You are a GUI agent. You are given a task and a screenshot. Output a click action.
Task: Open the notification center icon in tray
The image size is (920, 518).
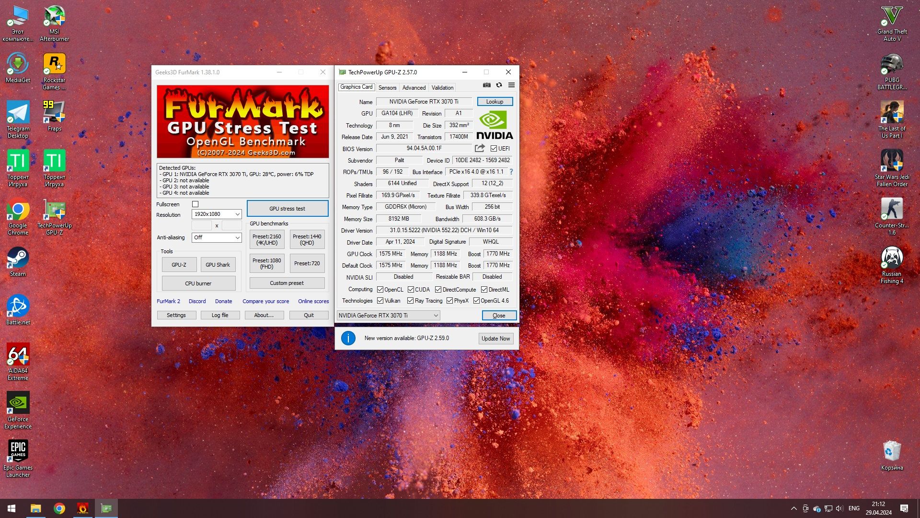click(904, 508)
